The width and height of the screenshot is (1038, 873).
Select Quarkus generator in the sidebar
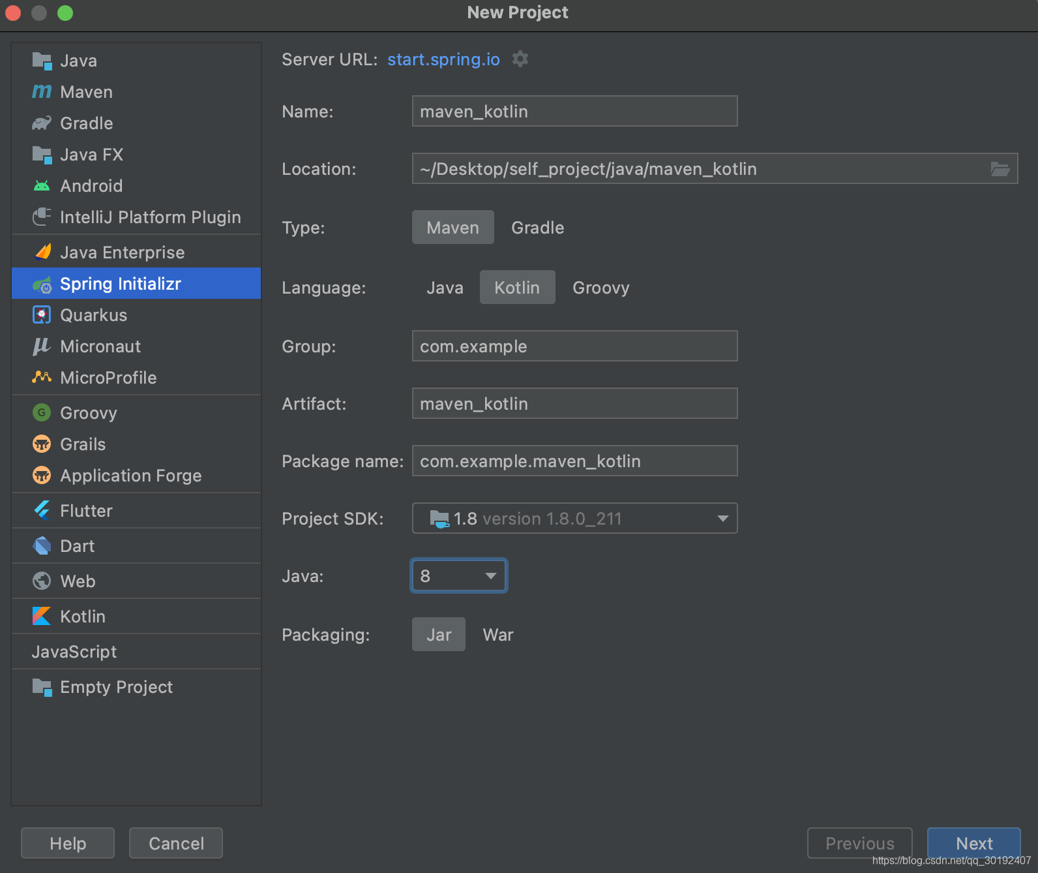click(136, 315)
